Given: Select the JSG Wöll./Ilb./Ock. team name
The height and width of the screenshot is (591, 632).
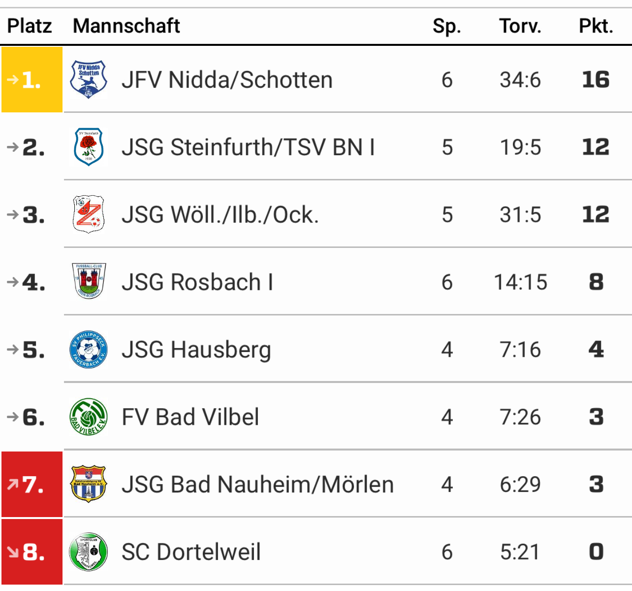Looking at the screenshot, I should pyautogui.click(x=220, y=214).
